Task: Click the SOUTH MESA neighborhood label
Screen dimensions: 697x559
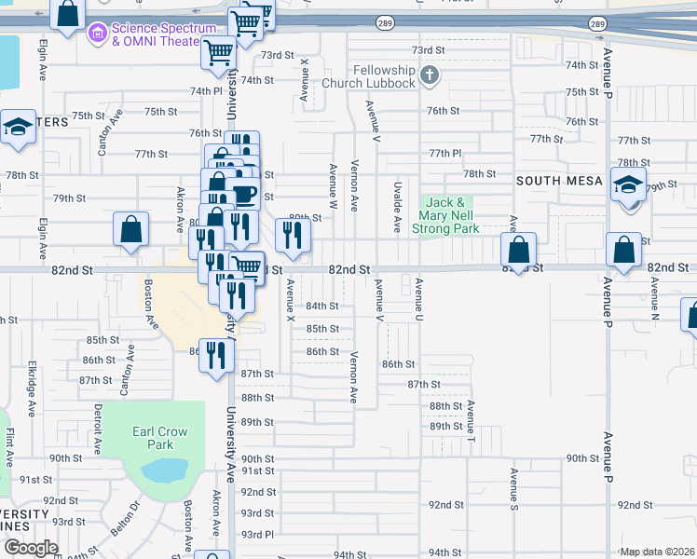Action: click(559, 181)
